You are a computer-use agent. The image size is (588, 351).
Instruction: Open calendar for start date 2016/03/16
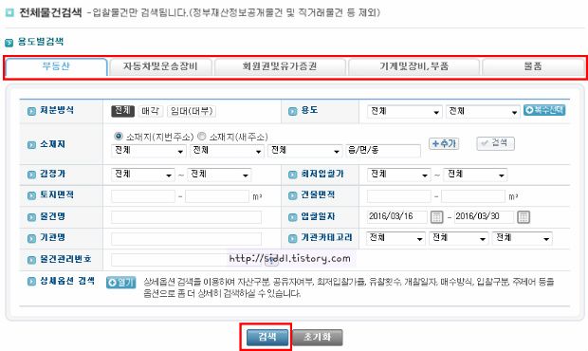(x=436, y=217)
